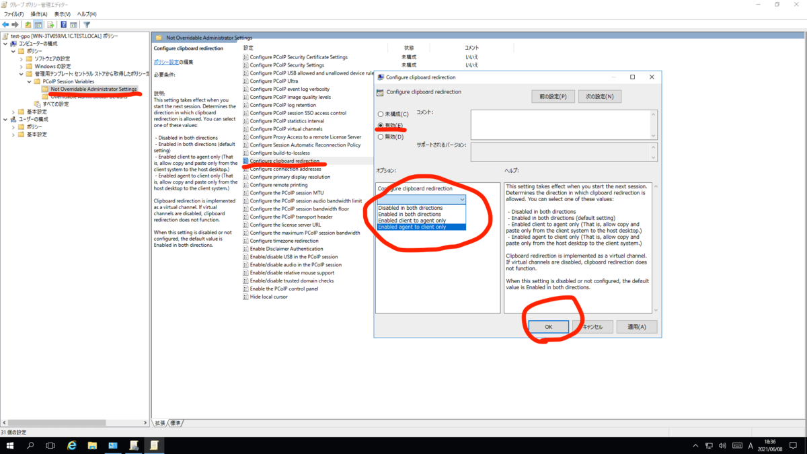
Task: Click the IME 'A' input mode indicator
Action: click(751, 446)
